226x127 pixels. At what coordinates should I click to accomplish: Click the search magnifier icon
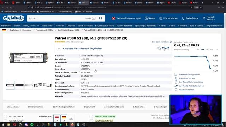[101, 18]
